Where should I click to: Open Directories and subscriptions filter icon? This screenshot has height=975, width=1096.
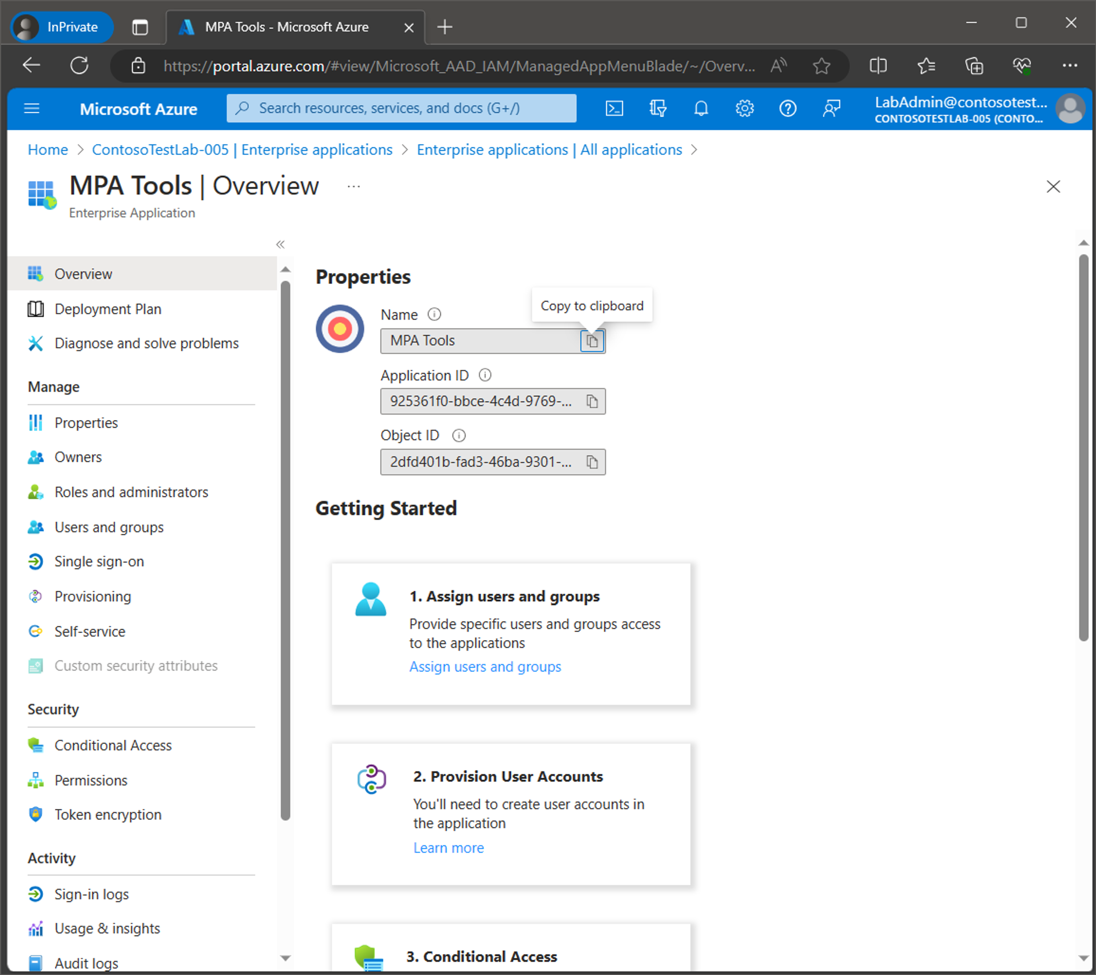tap(658, 109)
